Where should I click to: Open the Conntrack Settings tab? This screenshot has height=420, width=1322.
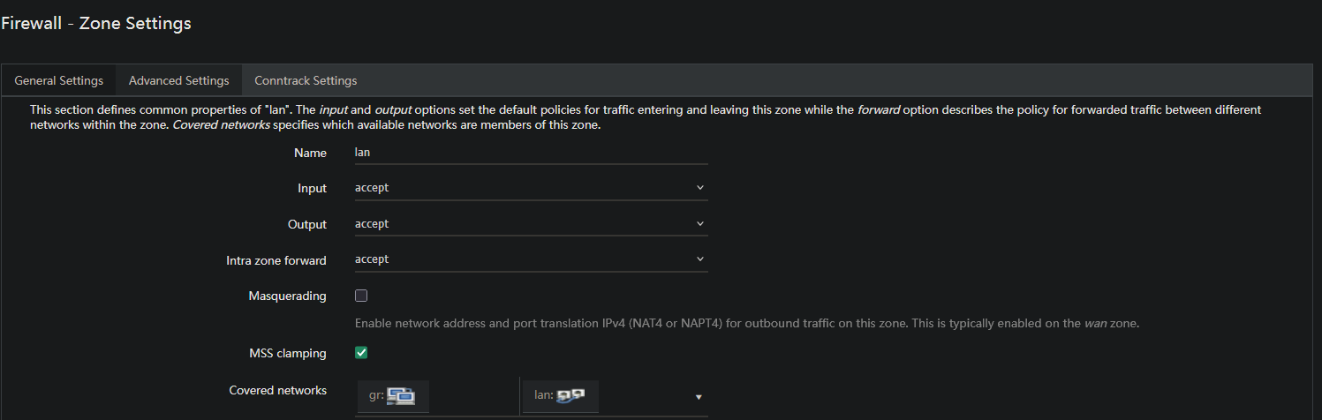pyautogui.click(x=306, y=80)
